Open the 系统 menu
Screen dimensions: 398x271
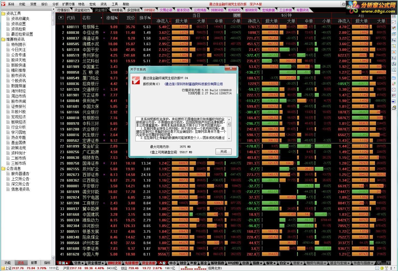coord(11,4)
